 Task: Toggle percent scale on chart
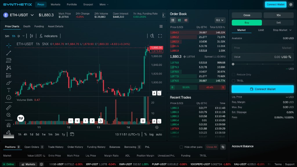tap(146, 134)
